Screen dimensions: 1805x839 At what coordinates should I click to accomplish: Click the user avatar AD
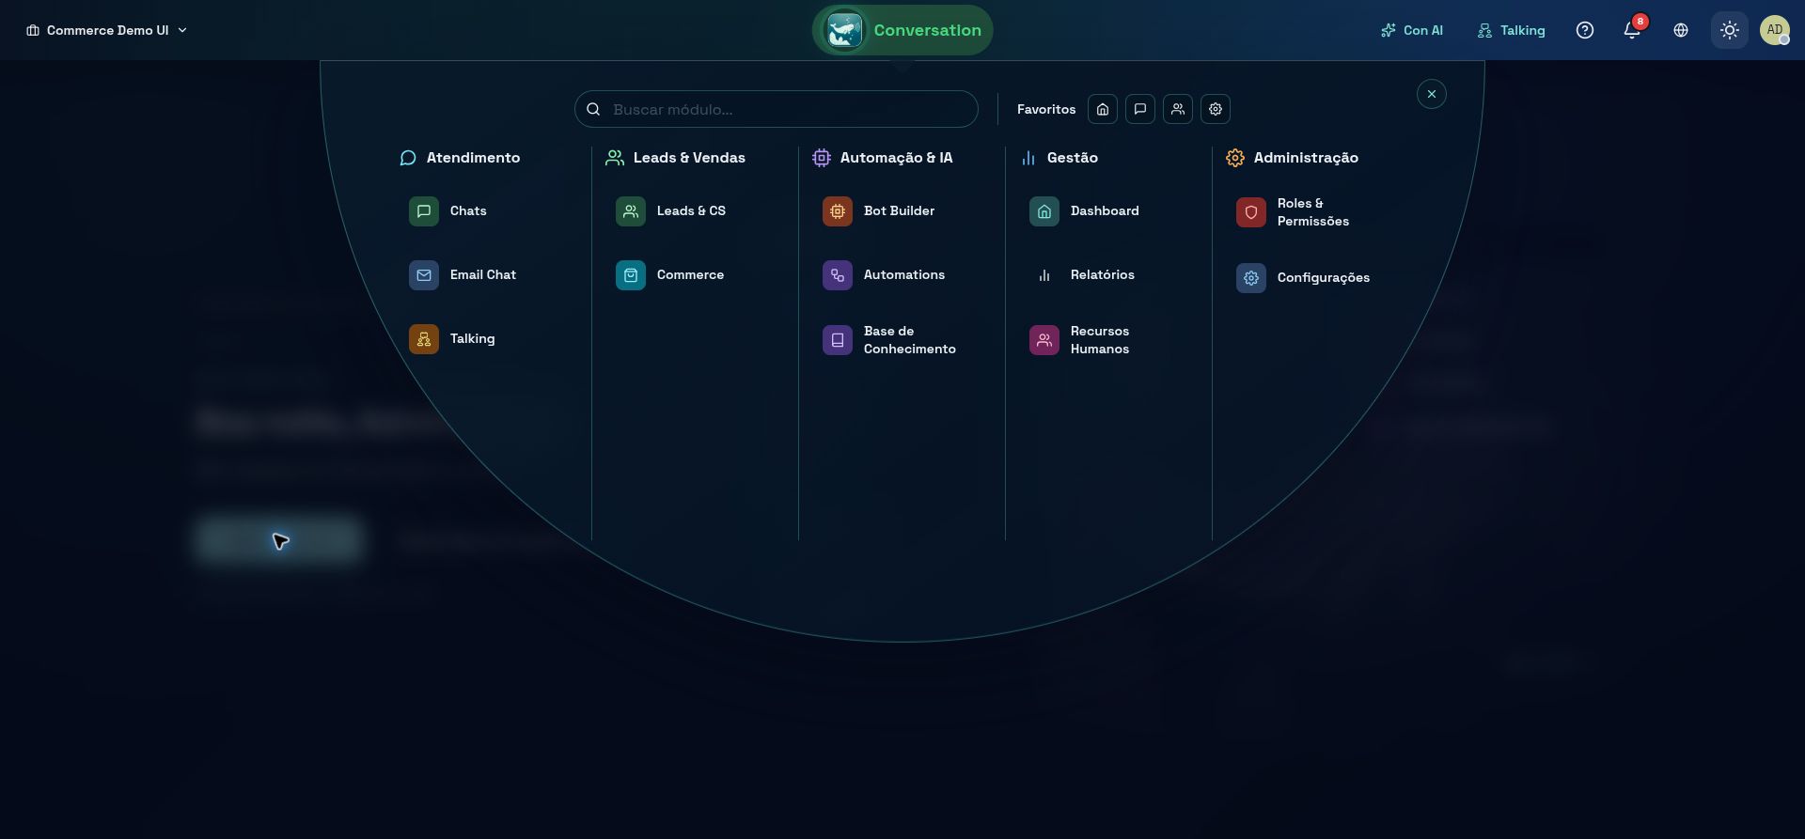[1775, 30]
